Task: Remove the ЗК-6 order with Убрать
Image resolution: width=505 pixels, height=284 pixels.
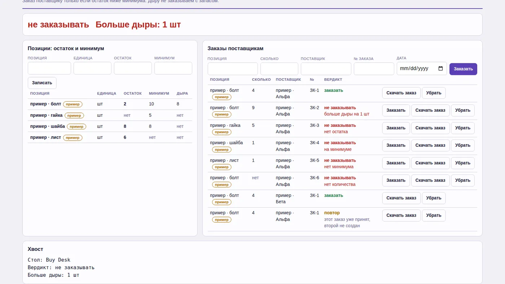Action: [463, 180]
